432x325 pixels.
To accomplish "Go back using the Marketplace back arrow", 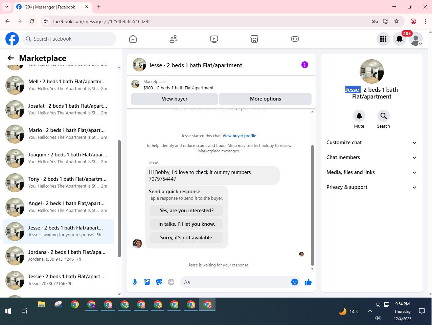I will click(11, 58).
